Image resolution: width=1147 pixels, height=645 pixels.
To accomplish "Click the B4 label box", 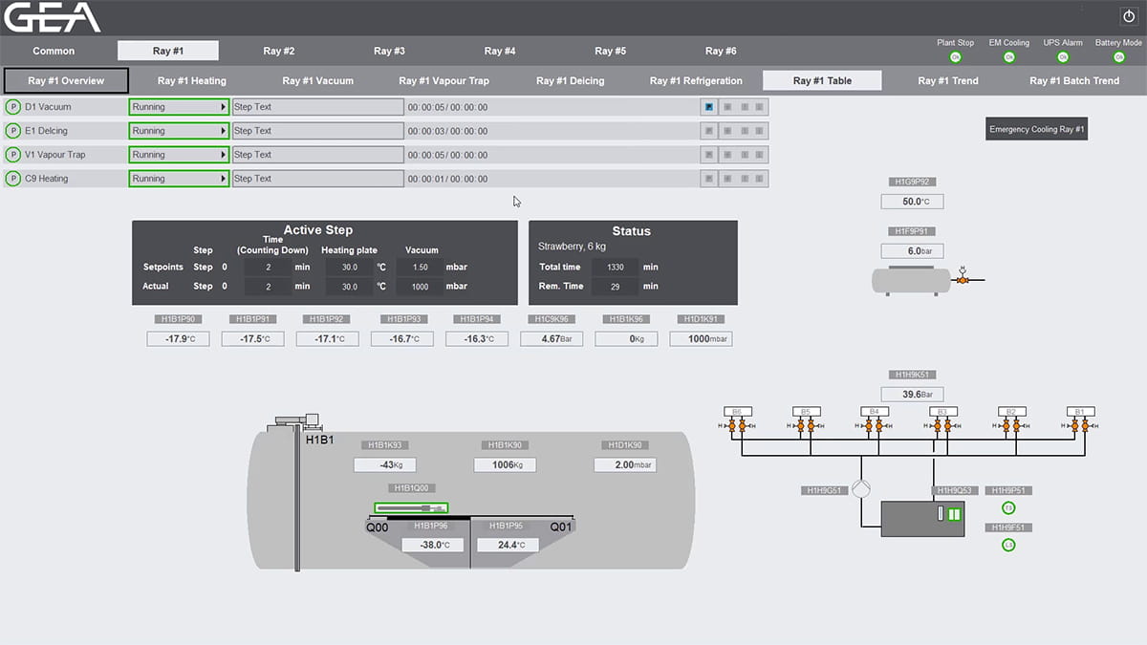I will tap(875, 412).
